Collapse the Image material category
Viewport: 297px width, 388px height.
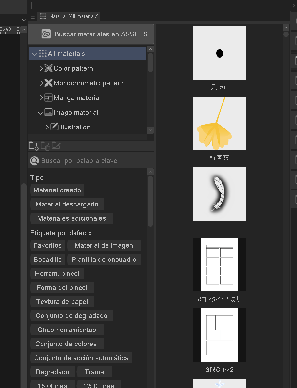pos(41,113)
